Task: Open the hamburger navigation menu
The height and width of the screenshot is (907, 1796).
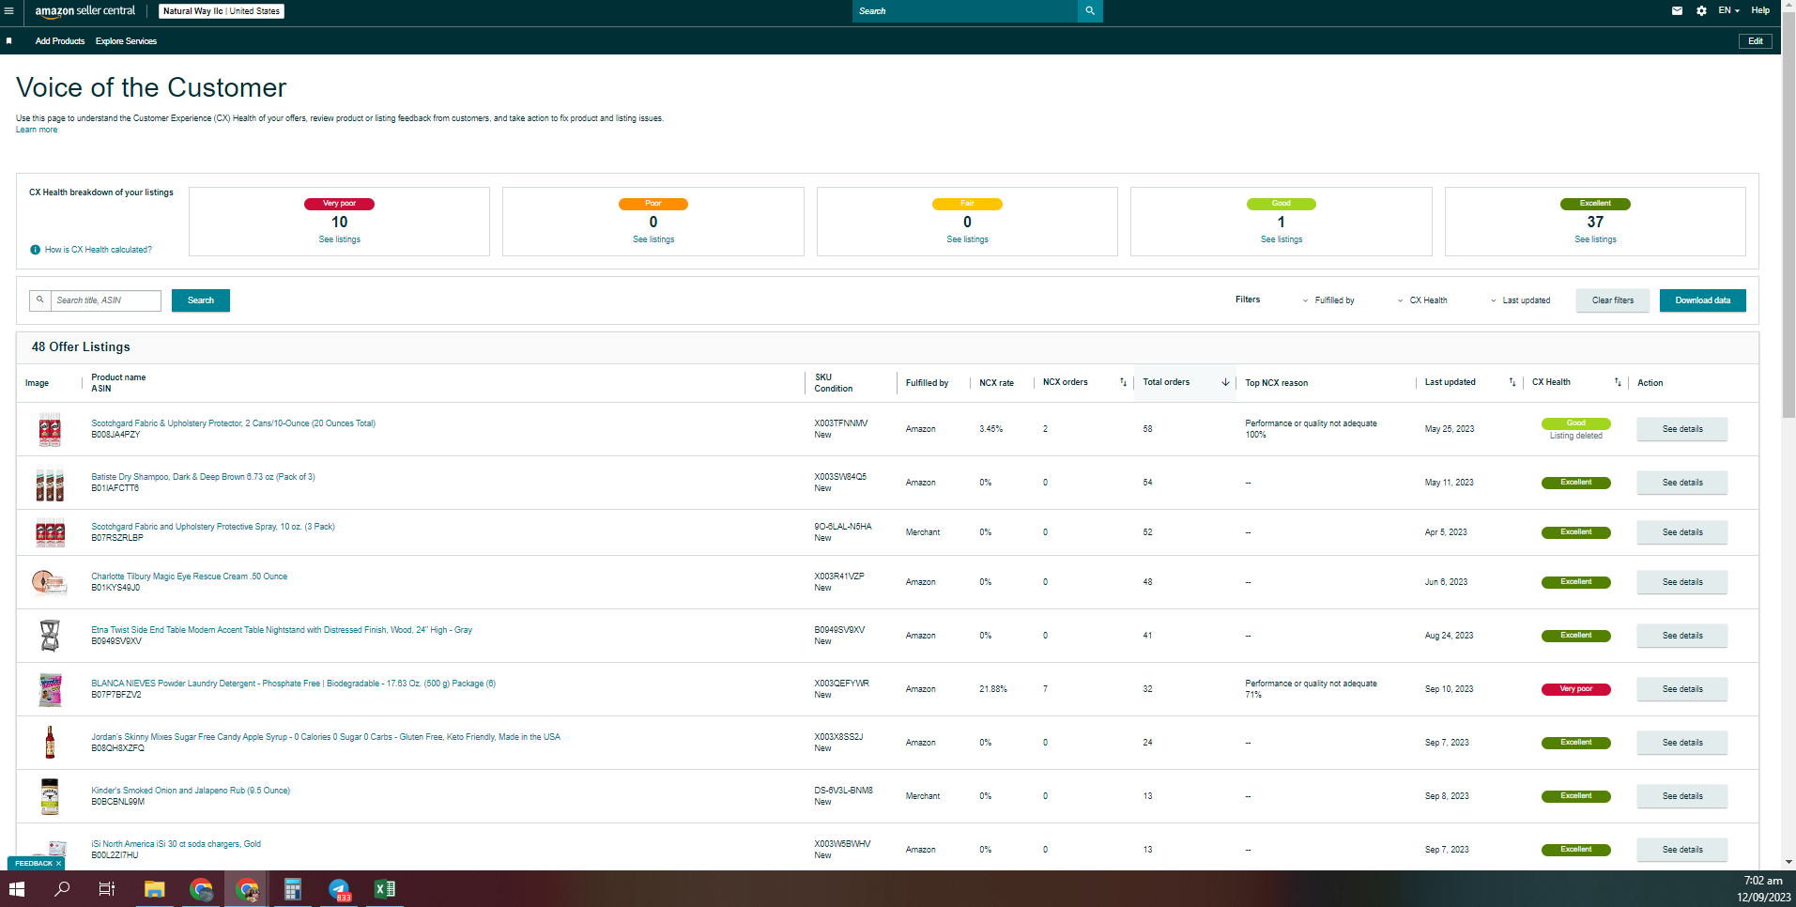Action: pos(8,11)
